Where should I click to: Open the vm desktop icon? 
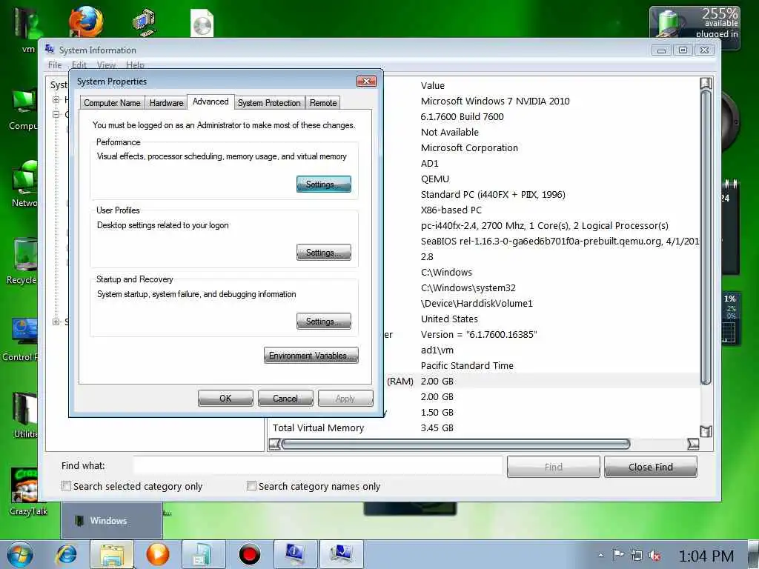coord(27,28)
